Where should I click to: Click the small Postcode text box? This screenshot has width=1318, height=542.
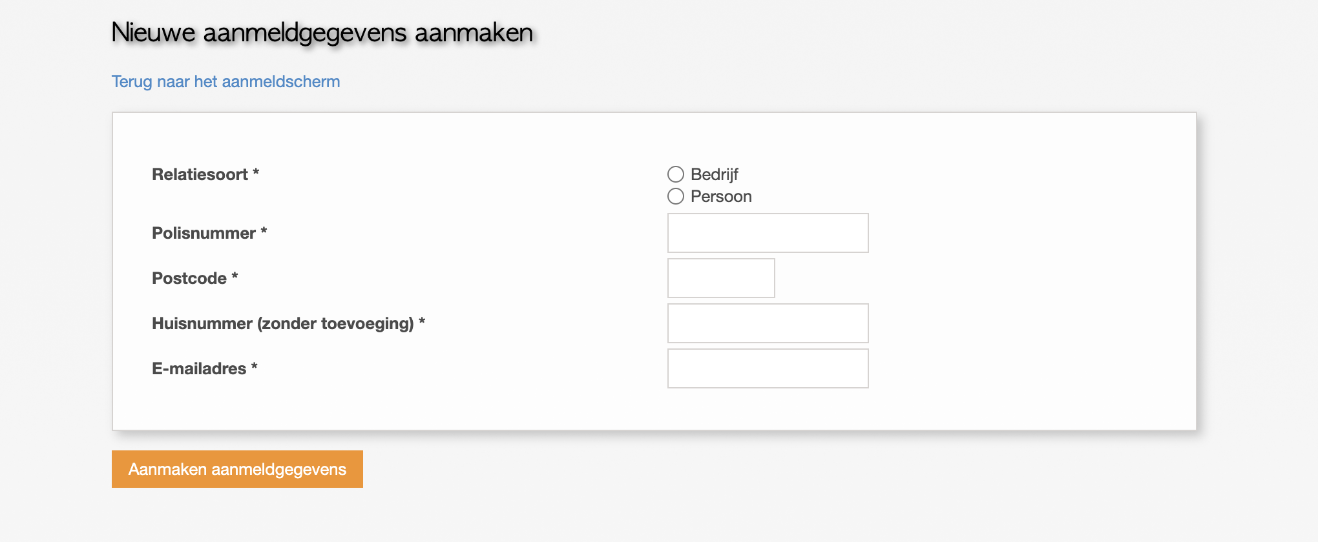720,277
